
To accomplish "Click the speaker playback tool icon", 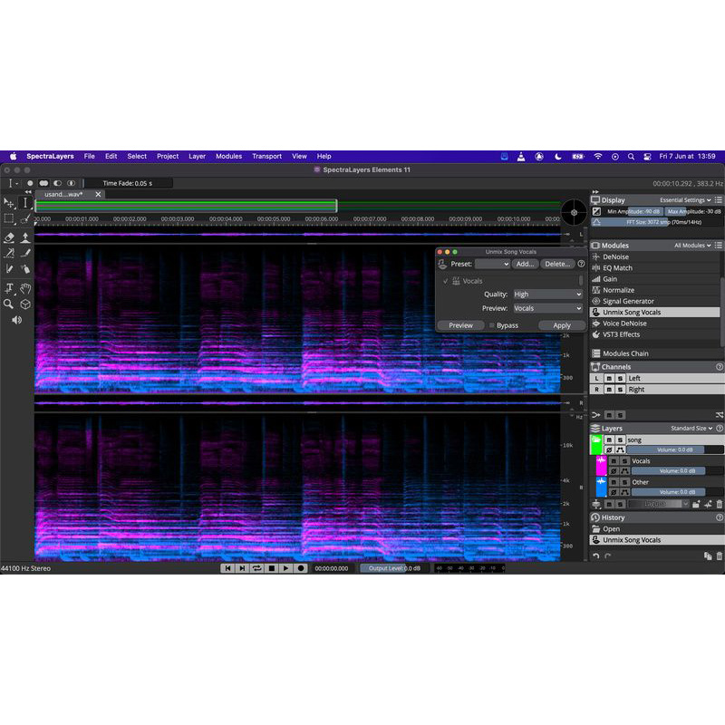I will point(16,320).
